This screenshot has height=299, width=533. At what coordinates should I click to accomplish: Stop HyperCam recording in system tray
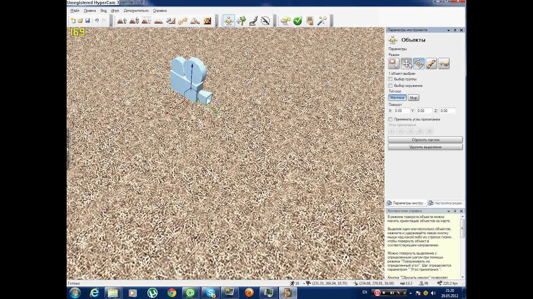tap(384, 293)
